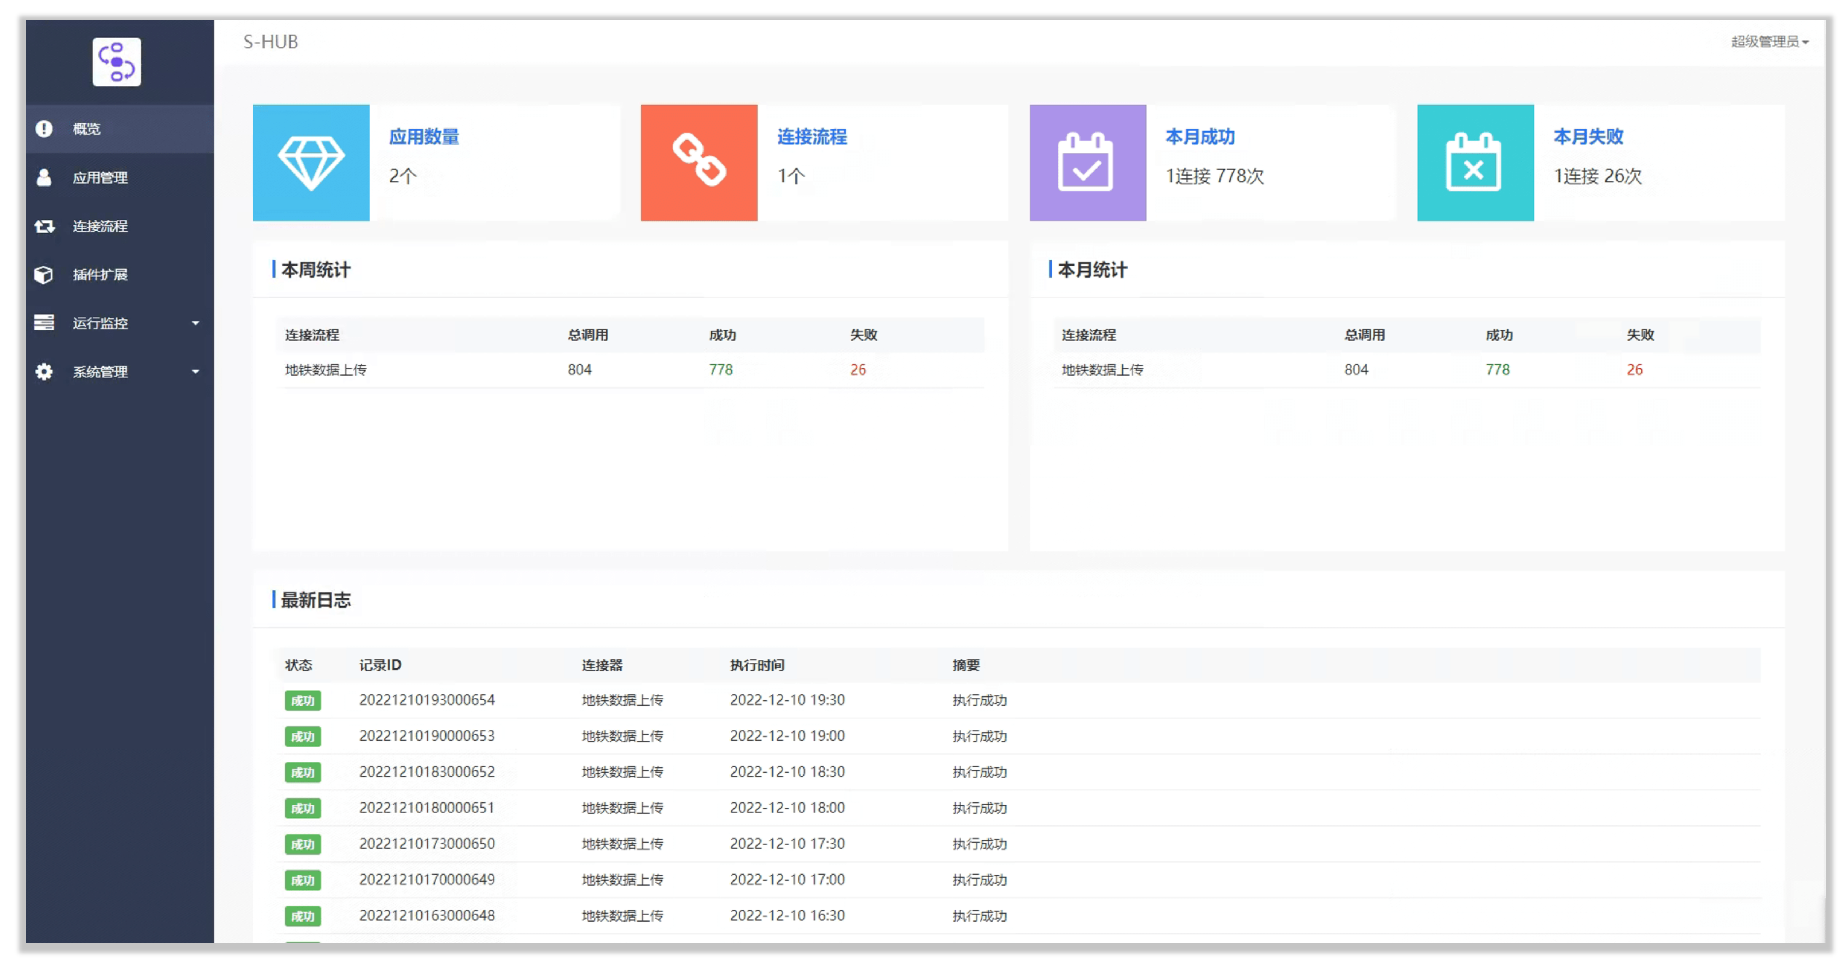Expand the 运行监控 submenu arrow
Viewport: 1841px width, 958px height.
(195, 323)
